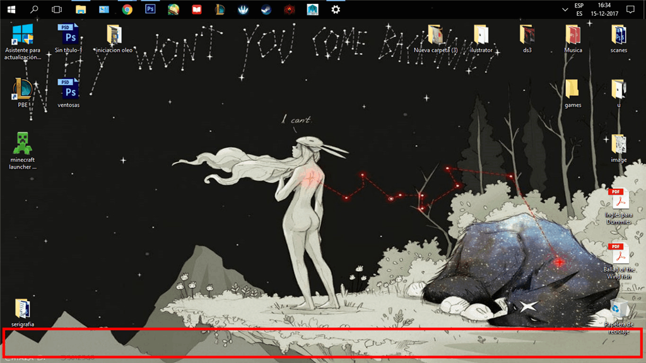This screenshot has height=363, width=646.
Task: Open the dark red emblem taskbar icon
Action: click(289, 9)
